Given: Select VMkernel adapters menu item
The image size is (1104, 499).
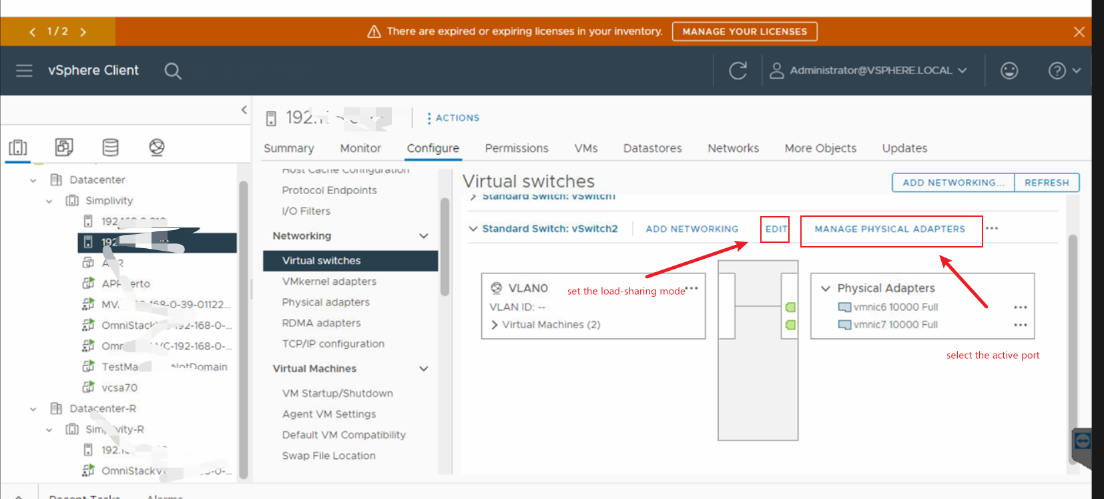Looking at the screenshot, I should tap(329, 282).
